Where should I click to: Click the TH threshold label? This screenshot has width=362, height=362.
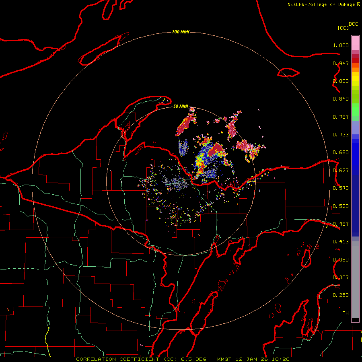click(x=346, y=313)
